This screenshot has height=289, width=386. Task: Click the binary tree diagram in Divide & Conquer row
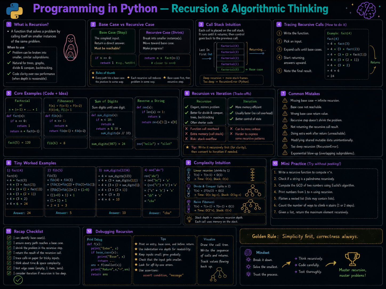tap(253, 191)
